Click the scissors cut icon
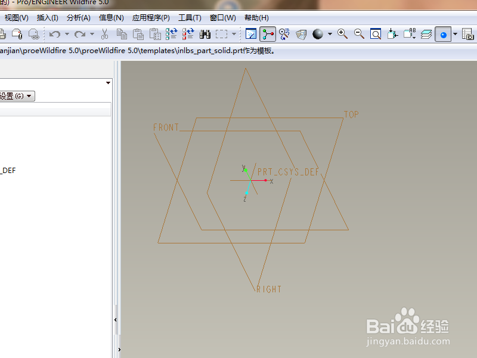477x358 pixels. [105, 34]
